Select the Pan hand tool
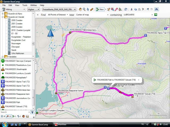The image size is (170, 127). click(80, 9)
